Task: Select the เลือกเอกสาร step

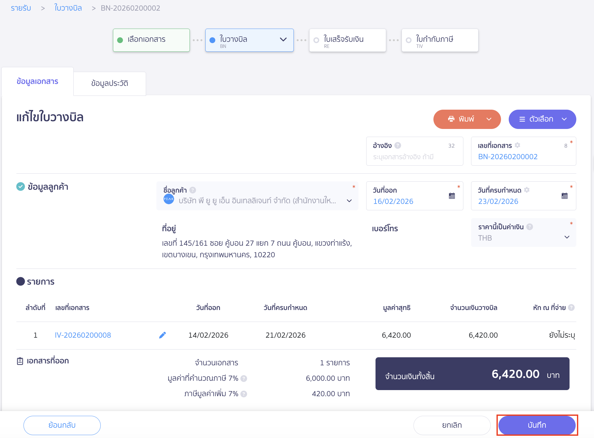Action: point(151,40)
